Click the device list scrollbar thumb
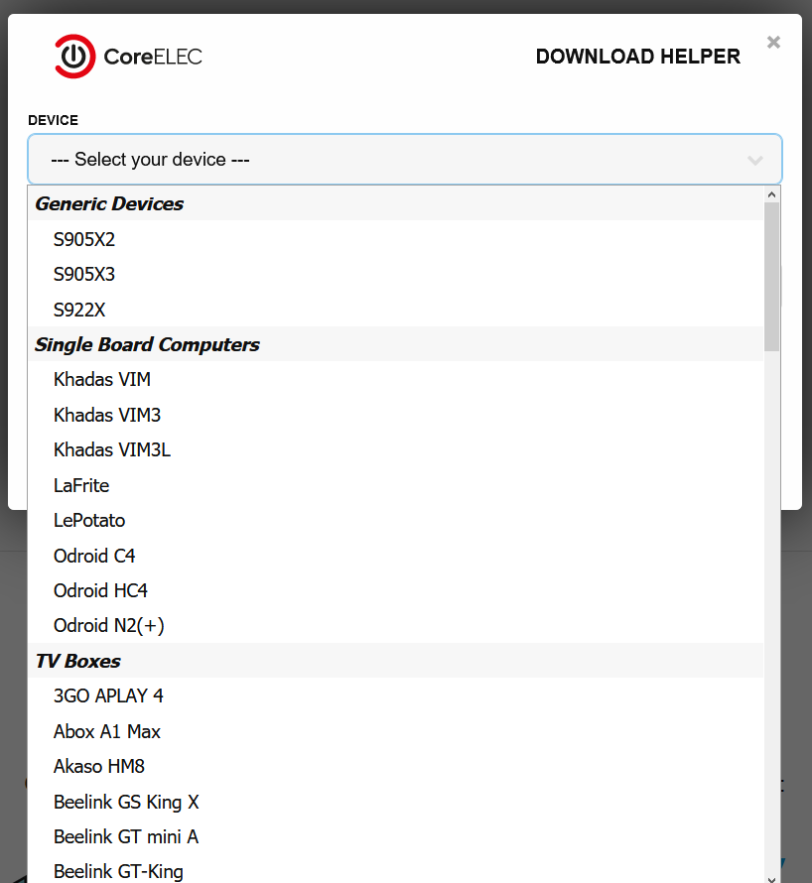This screenshot has height=883, width=812. click(x=771, y=277)
